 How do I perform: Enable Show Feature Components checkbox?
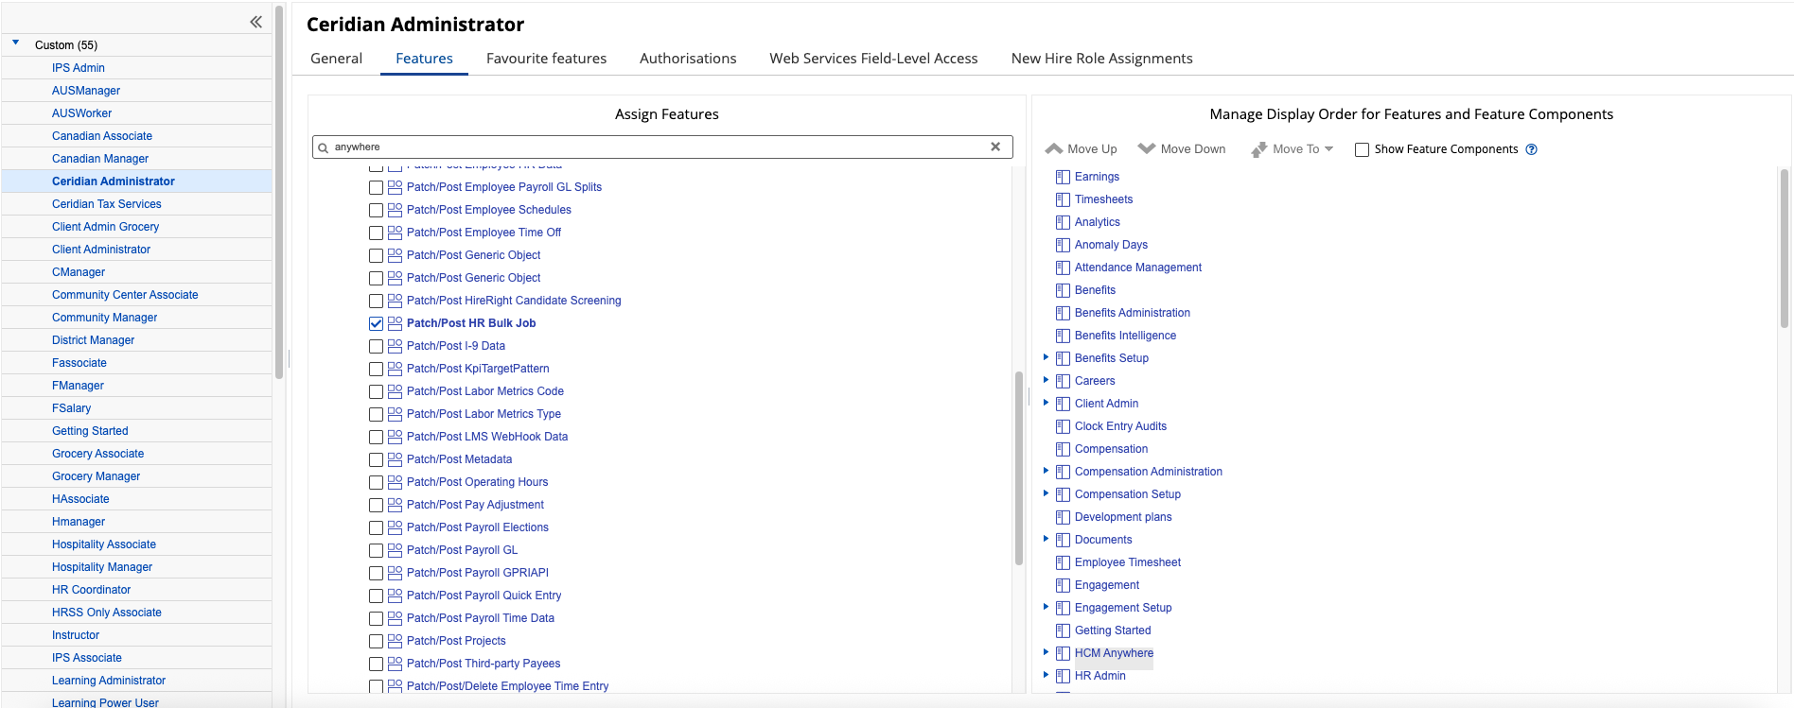[x=1362, y=149]
